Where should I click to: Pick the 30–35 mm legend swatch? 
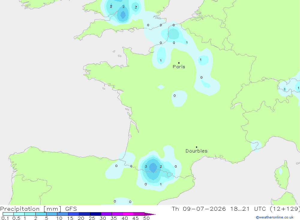coord(106,214)
